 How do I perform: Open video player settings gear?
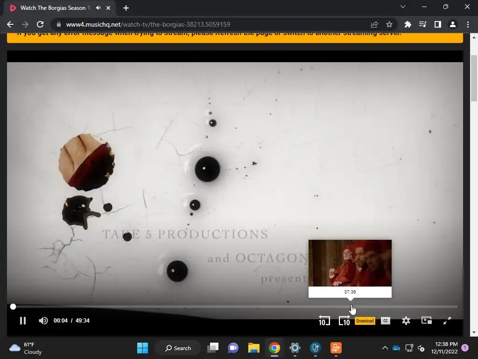point(406,321)
